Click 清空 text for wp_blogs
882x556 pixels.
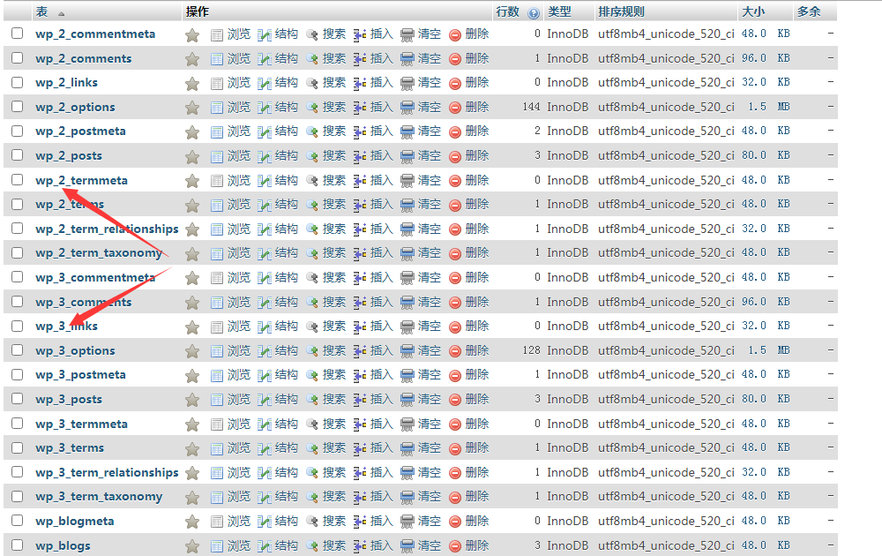[430, 545]
